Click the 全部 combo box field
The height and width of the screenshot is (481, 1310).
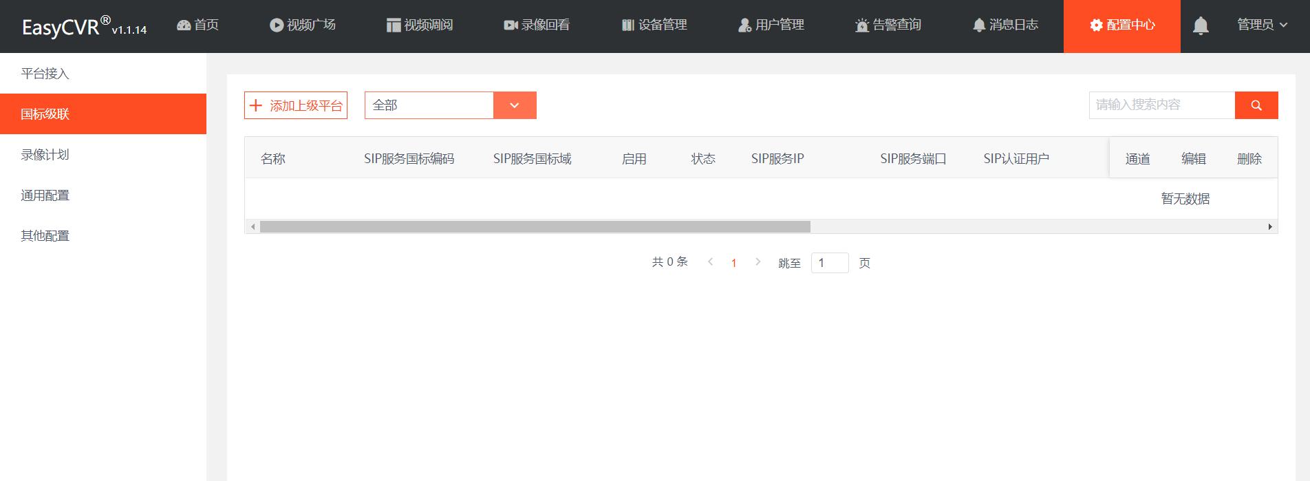(429, 105)
